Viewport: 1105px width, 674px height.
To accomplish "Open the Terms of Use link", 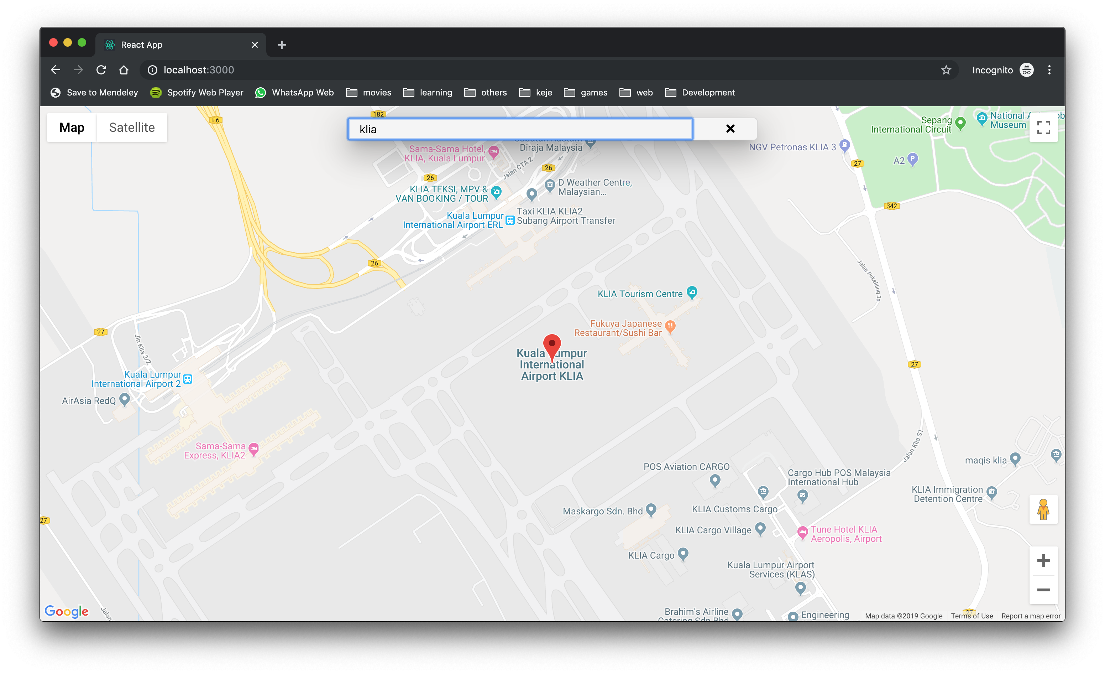I will coord(972,616).
